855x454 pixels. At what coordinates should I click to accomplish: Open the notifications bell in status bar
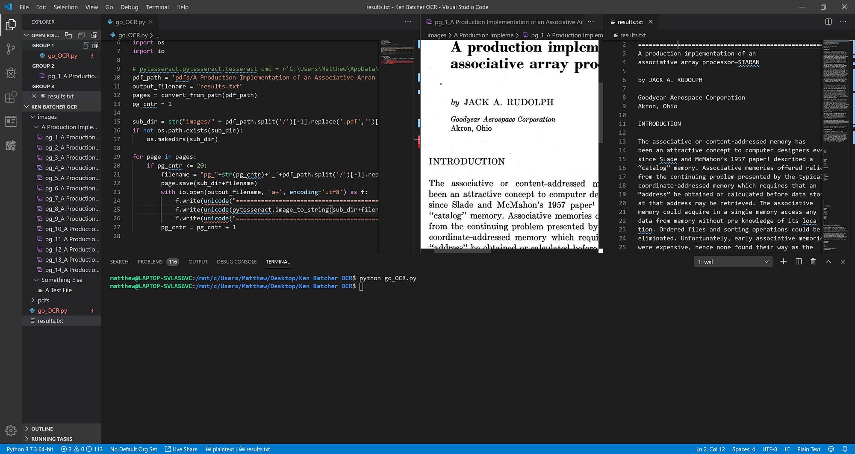845,449
